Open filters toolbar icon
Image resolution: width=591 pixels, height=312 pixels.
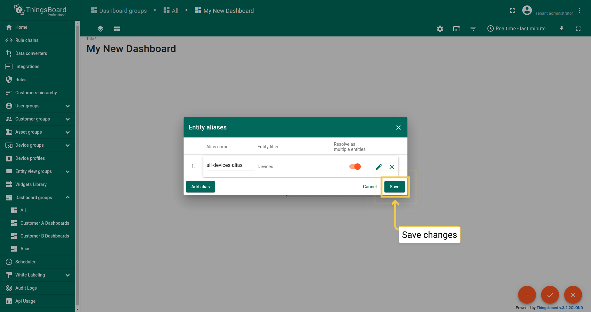[x=473, y=29]
